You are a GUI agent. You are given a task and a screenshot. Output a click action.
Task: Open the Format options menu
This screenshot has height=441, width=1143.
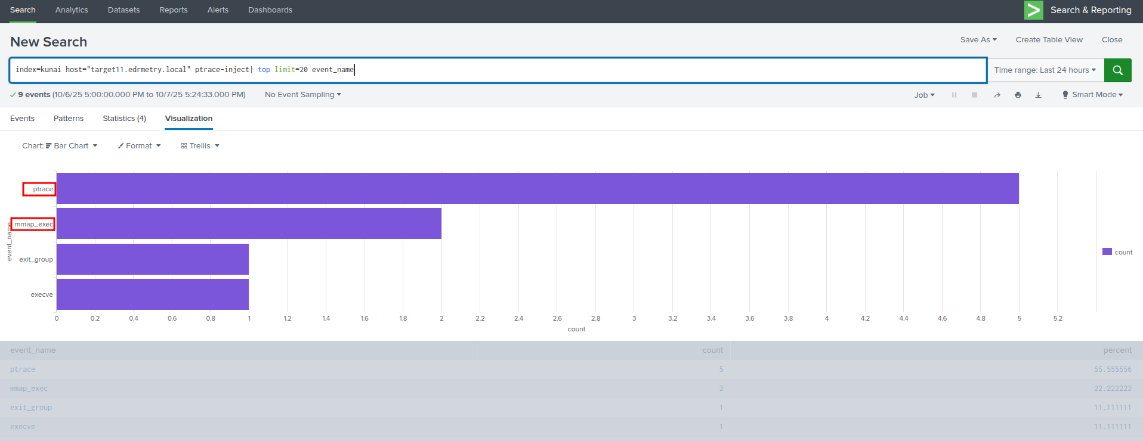[139, 146]
